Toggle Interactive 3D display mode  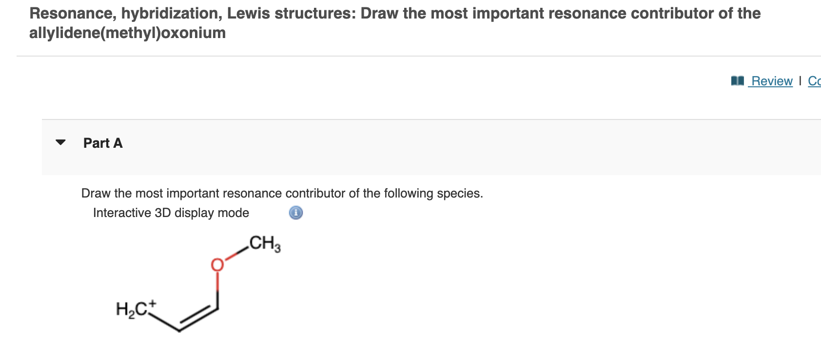[x=171, y=213]
